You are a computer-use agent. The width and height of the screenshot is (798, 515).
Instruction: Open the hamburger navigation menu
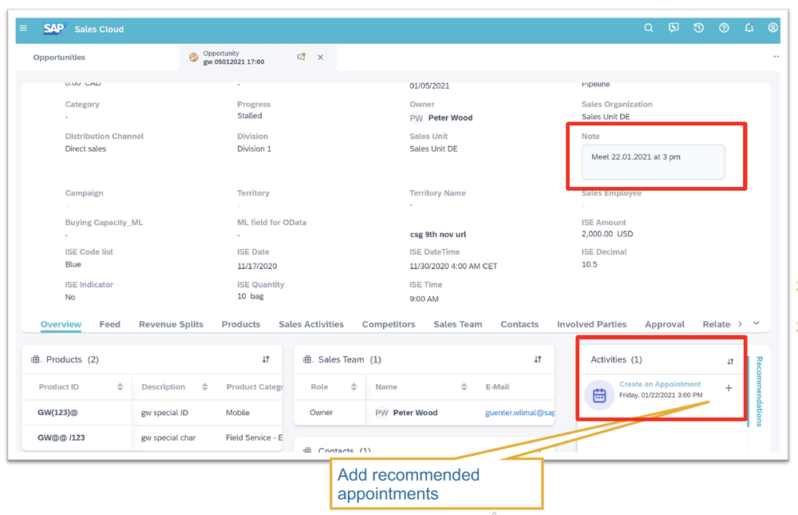[23, 29]
